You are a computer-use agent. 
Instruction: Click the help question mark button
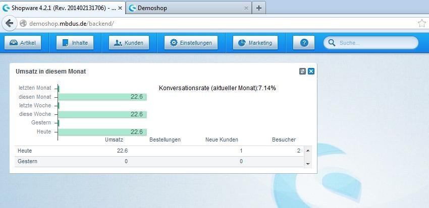304,43
